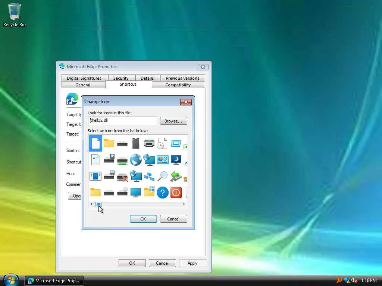Click the Change Icon title bar text
The image size is (382, 286).
click(x=97, y=102)
